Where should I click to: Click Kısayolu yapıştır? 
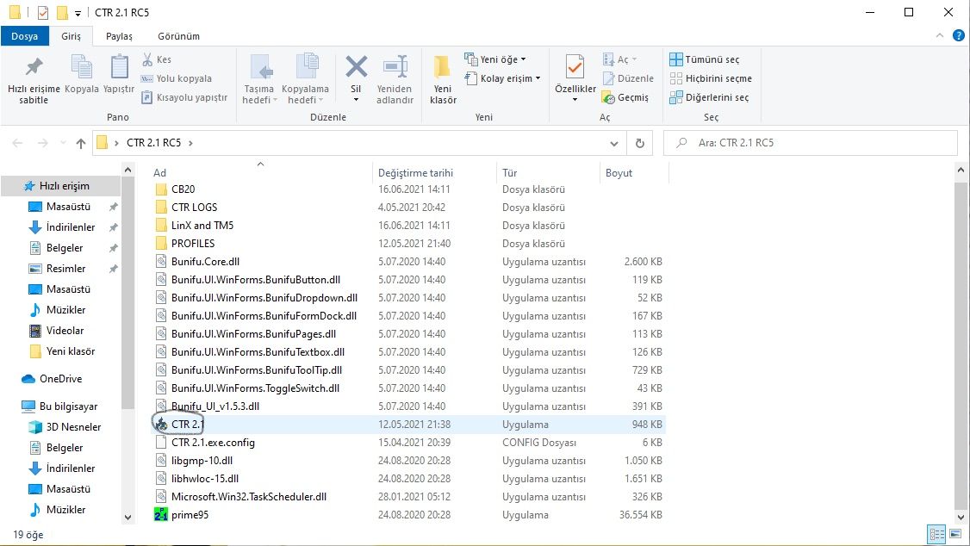(x=184, y=97)
